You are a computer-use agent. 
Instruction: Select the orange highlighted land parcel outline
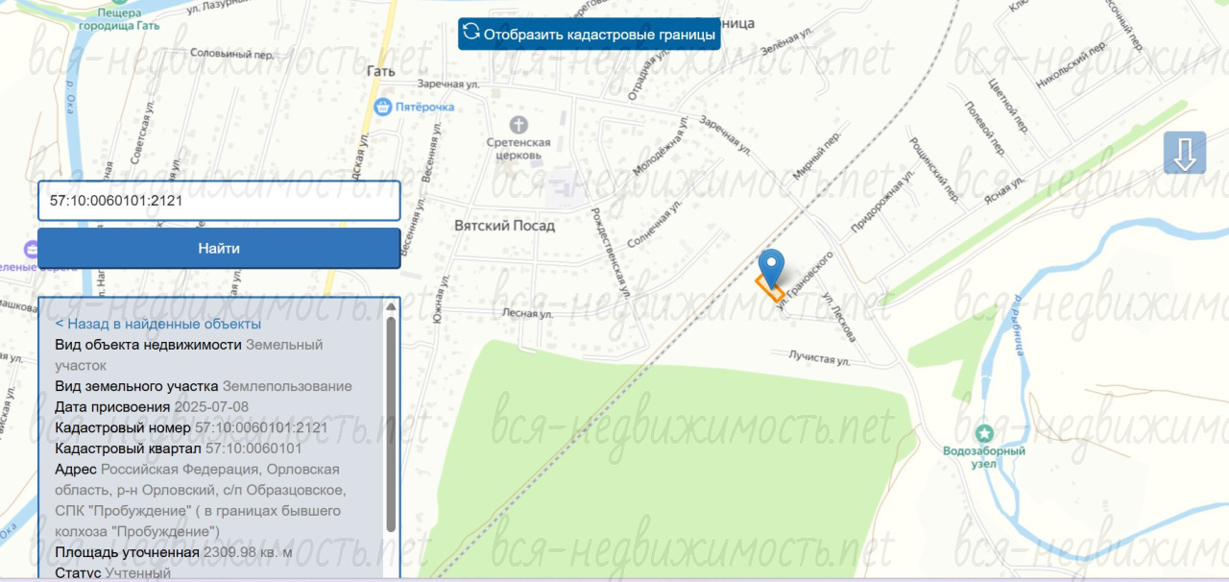click(x=769, y=288)
